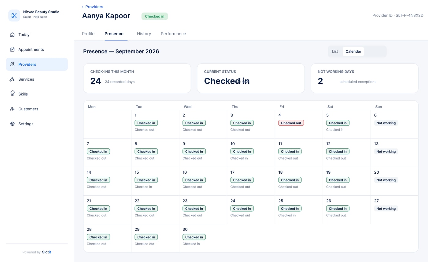Click the Not working badge on day 13
Viewport: 428px width, 262px height.
click(x=386, y=151)
